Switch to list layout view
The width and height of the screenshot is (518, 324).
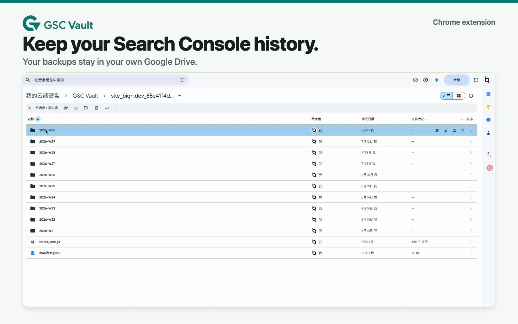pos(446,96)
